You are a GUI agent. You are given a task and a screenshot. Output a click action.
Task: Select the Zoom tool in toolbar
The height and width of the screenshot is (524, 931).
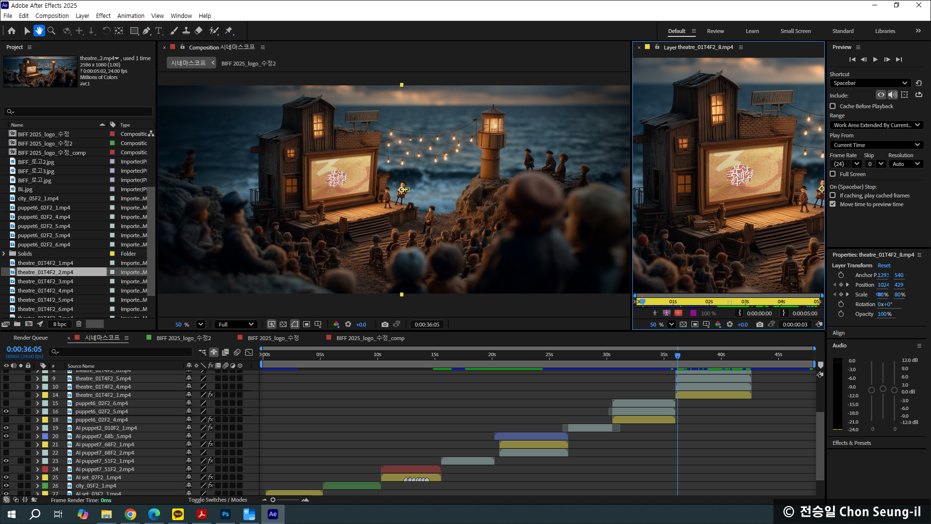pyautogui.click(x=51, y=31)
